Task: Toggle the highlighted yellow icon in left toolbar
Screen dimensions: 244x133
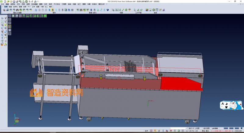Action: point(10,27)
